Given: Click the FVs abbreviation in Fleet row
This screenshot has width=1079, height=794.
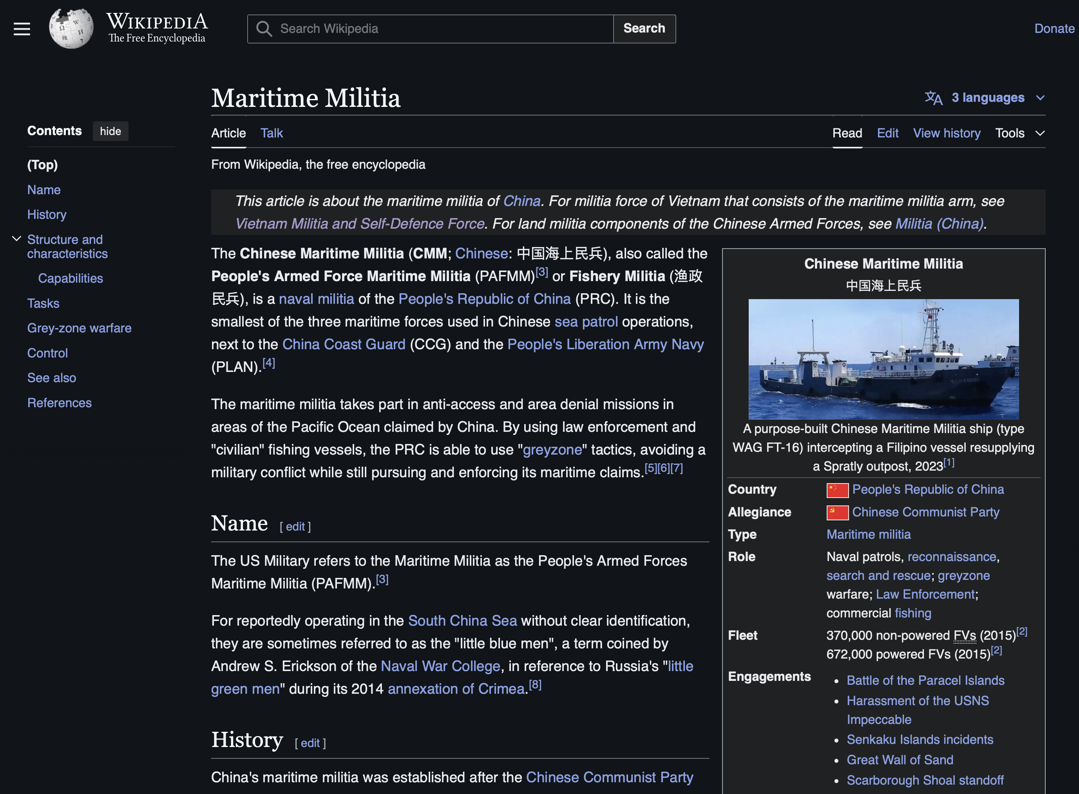Looking at the screenshot, I should [965, 635].
